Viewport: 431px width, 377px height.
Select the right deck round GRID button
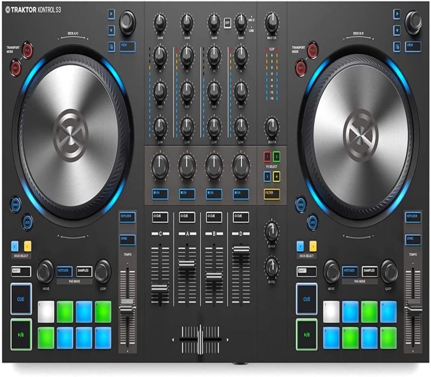301,205
